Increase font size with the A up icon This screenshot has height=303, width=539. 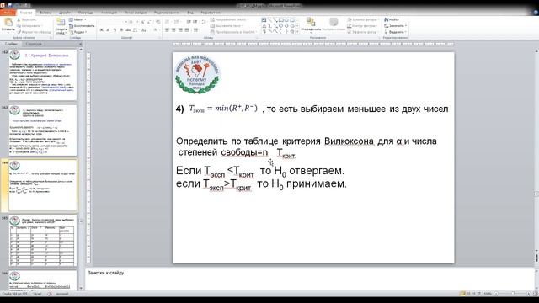coord(142,22)
